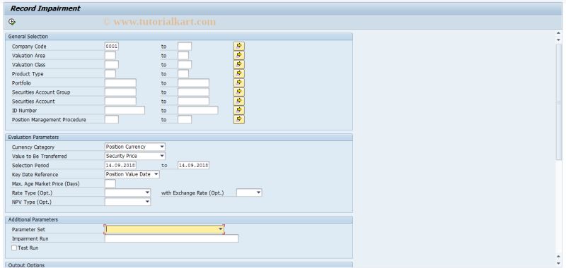This screenshot has width=566, height=268.
Task: Click the Evaluation Parameters group header
Action: pos(179,137)
